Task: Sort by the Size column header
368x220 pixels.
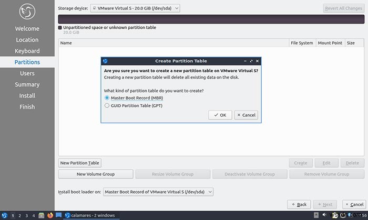Action: pos(354,43)
